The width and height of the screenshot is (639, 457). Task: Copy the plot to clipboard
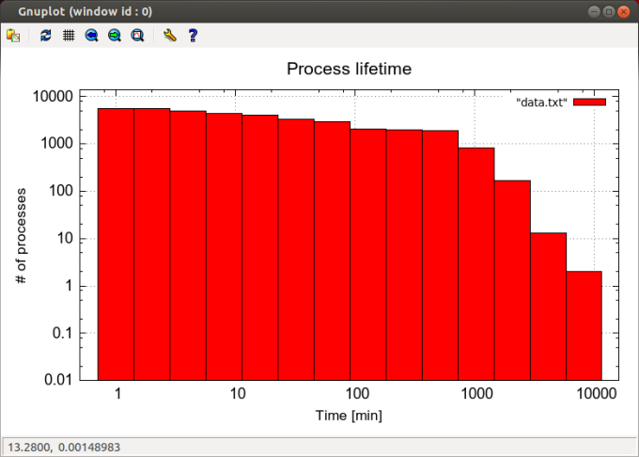[13, 36]
